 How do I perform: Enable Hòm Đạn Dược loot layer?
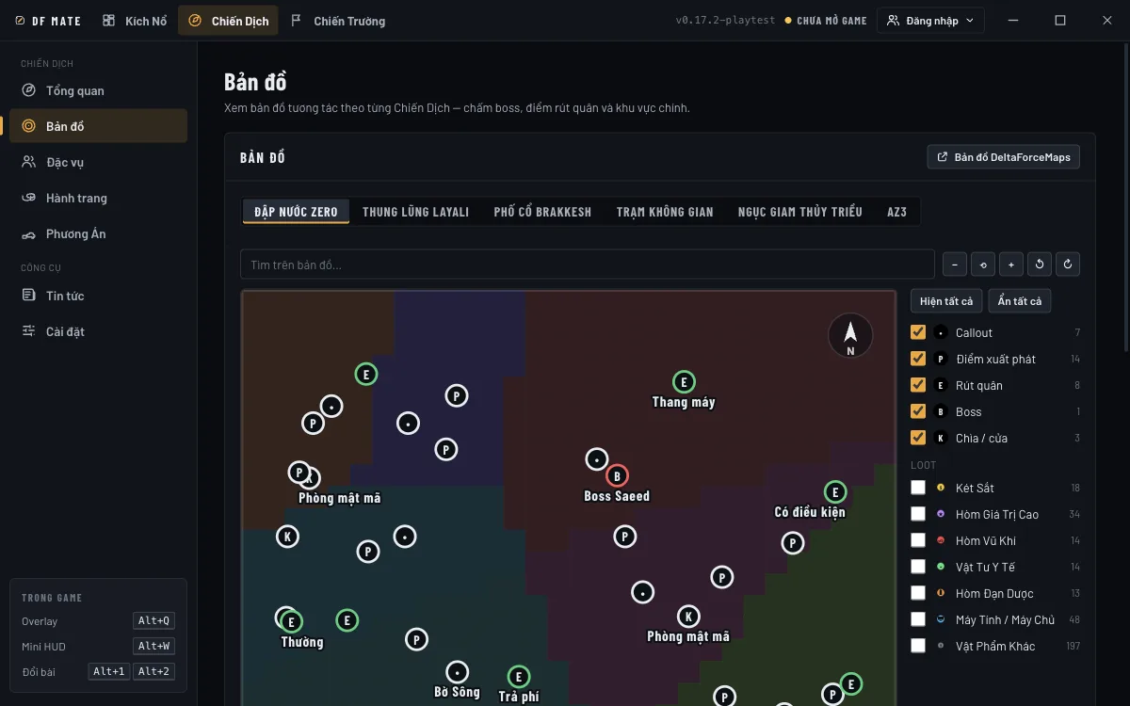click(x=918, y=593)
